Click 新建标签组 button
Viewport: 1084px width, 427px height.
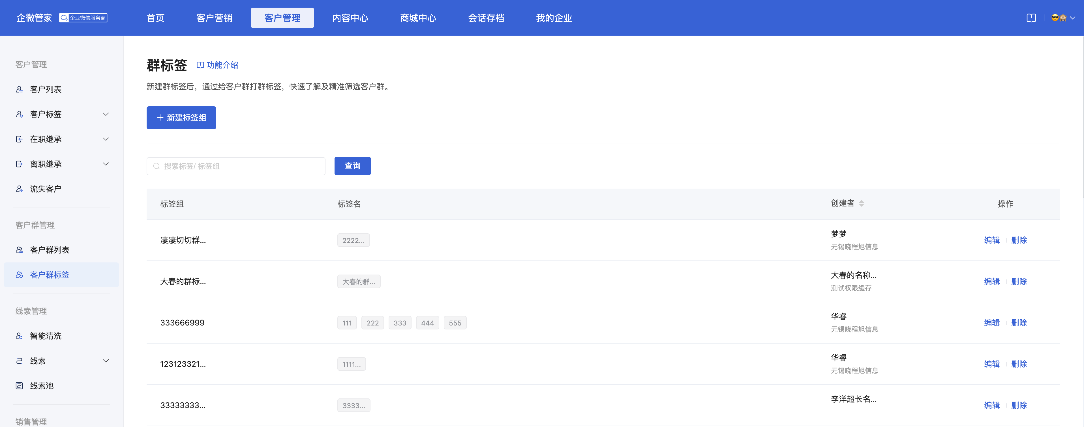pos(181,118)
